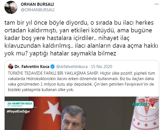
Task: Click the quoted tweet text about Hidroksiklorokin
Action: [82, 81]
